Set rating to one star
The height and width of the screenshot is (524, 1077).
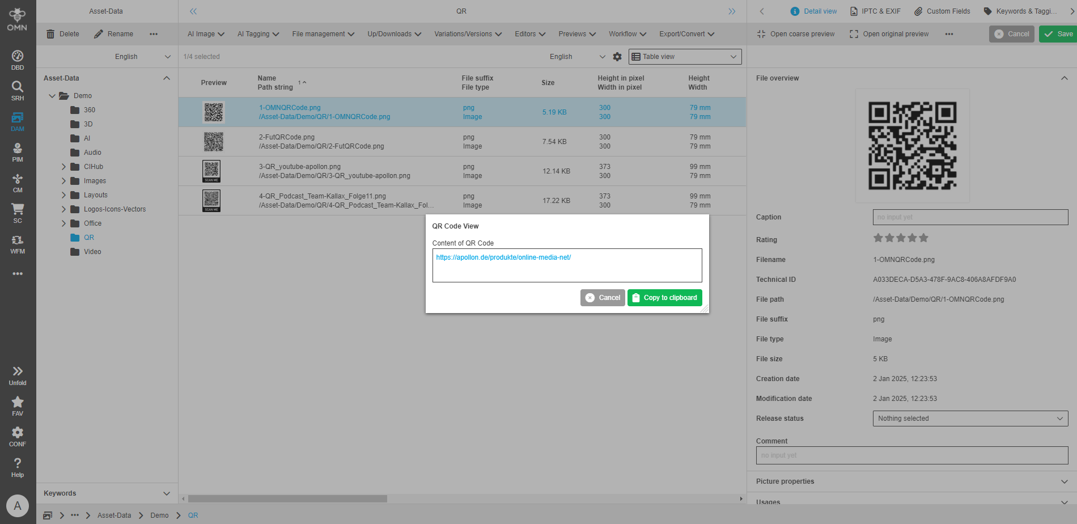[878, 238]
